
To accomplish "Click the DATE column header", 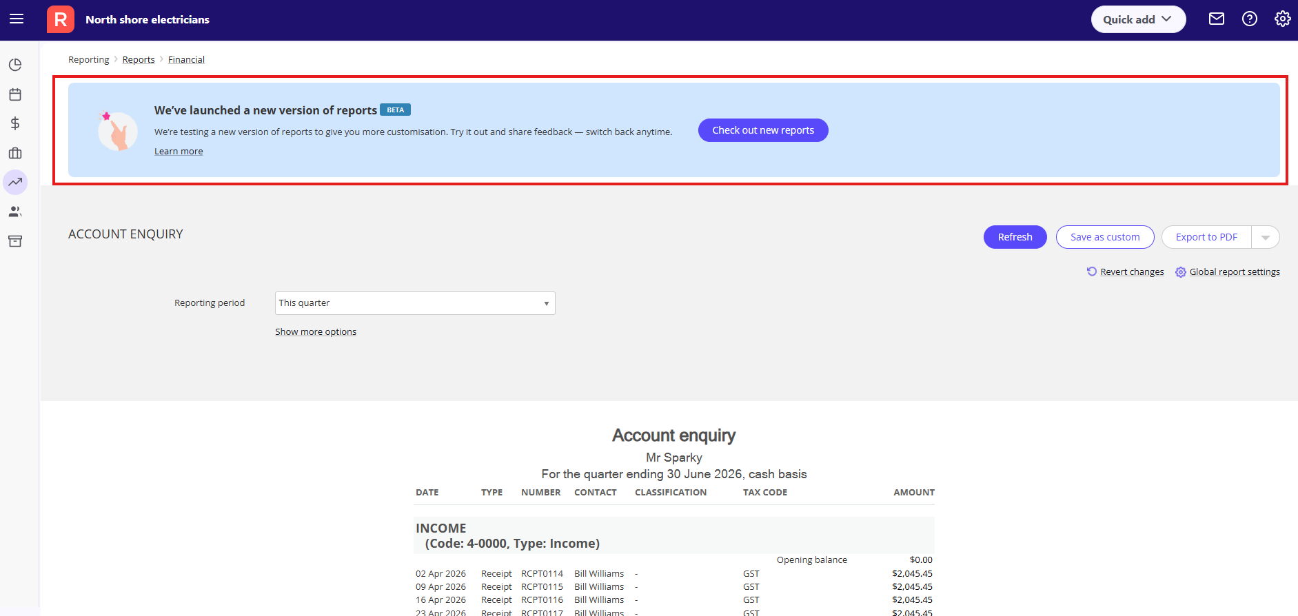I will point(427,493).
